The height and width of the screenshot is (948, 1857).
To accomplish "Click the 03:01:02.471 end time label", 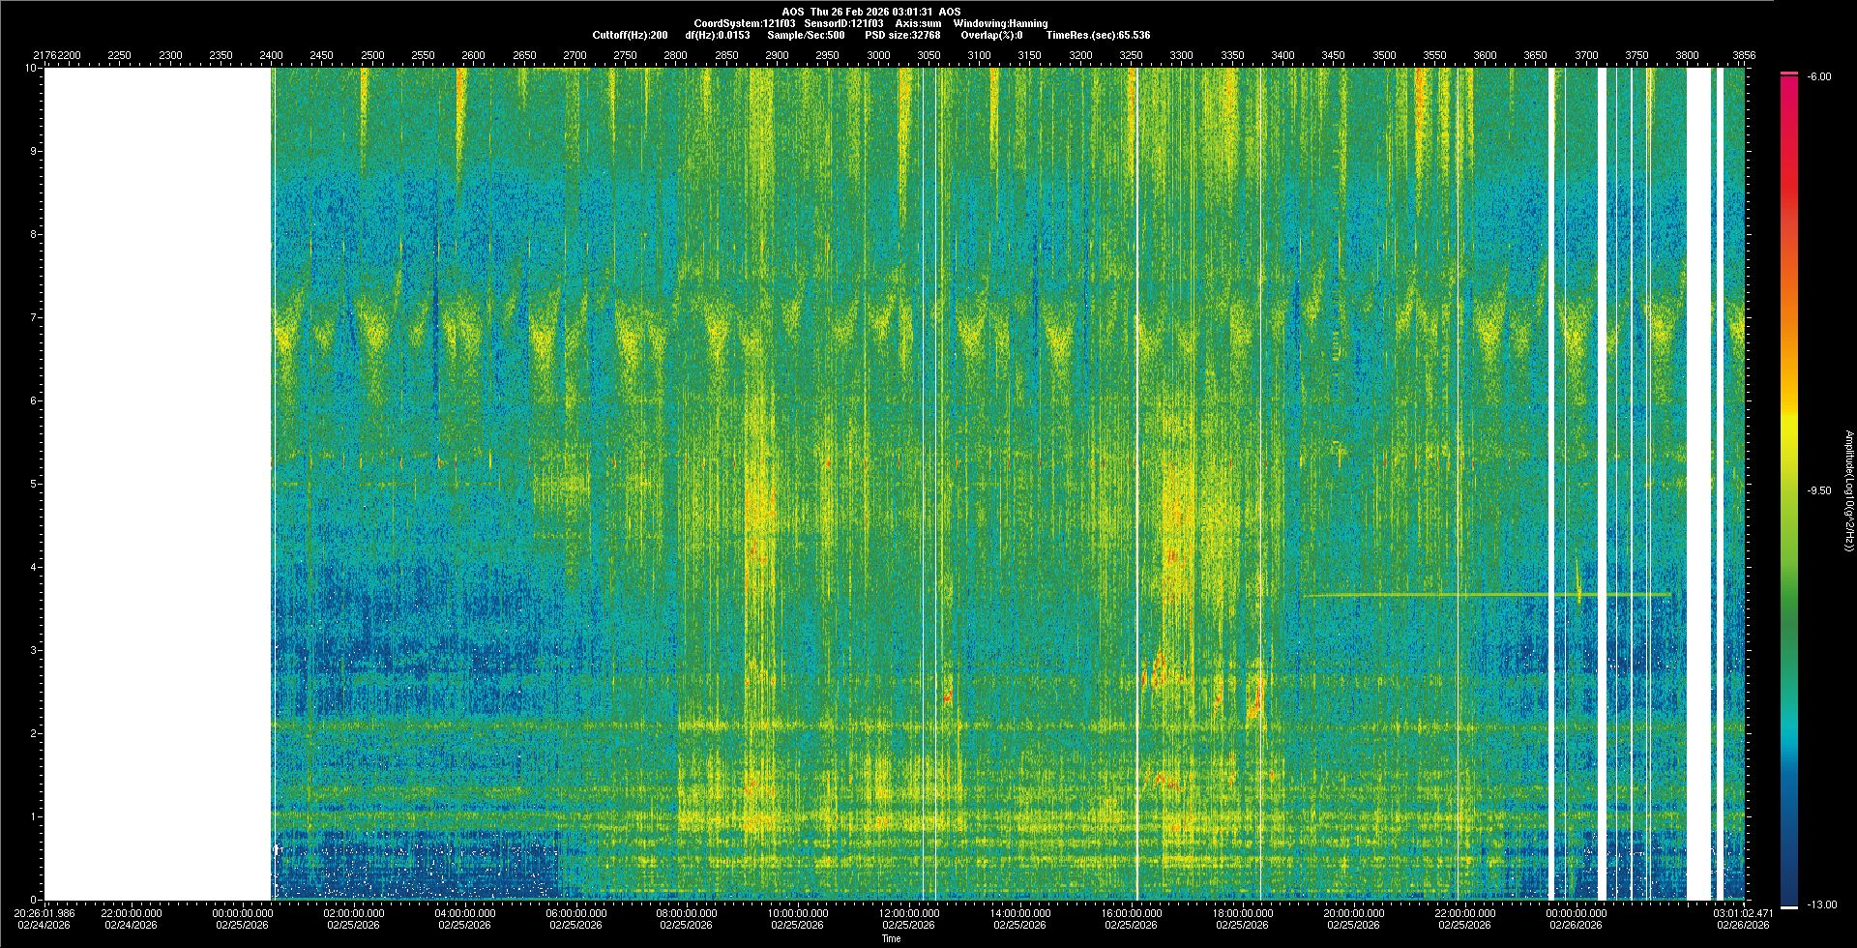I will (1743, 912).
